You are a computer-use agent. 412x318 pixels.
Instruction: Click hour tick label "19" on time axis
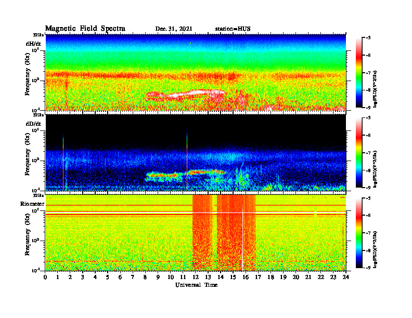point(283,277)
